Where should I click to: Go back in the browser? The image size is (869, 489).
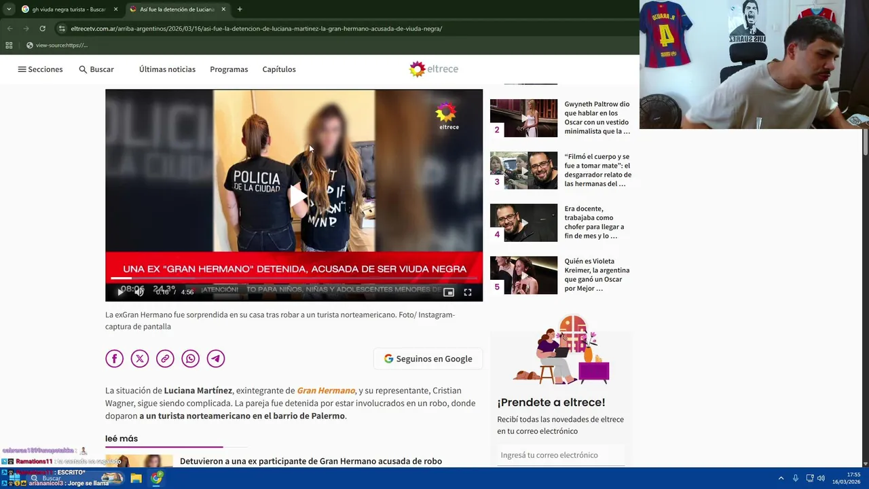[10, 29]
